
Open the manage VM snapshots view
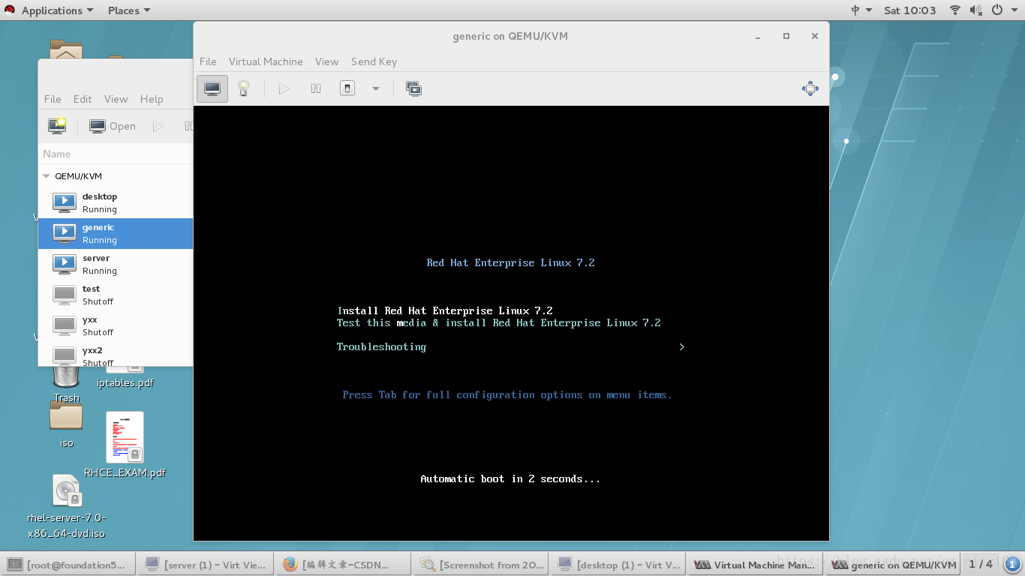pos(413,88)
